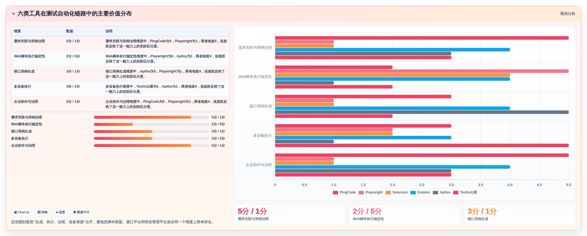Viewport: 587px width, 236px height.
Task: Click the Playwright bar in Web脚本执行稳定性 group
Action: tap(422, 71)
